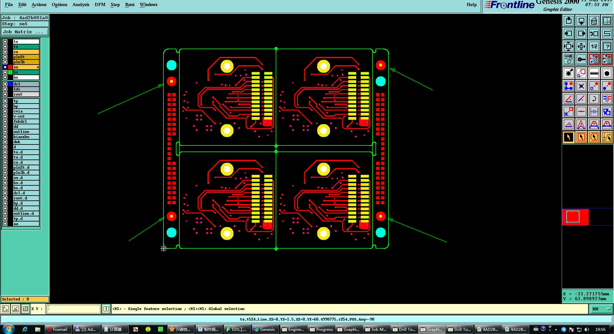614x334 pixels.
Task: Open Job M... window from taskbar
Action: coord(376,329)
